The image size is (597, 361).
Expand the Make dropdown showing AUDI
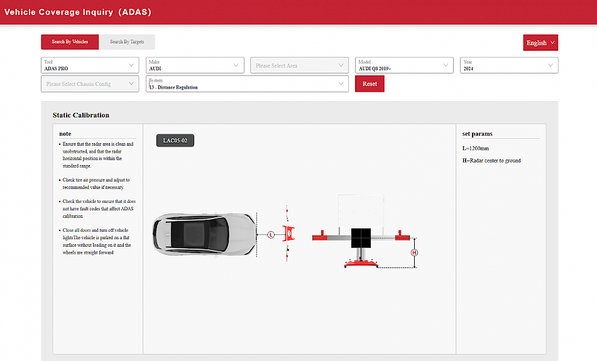[195, 65]
